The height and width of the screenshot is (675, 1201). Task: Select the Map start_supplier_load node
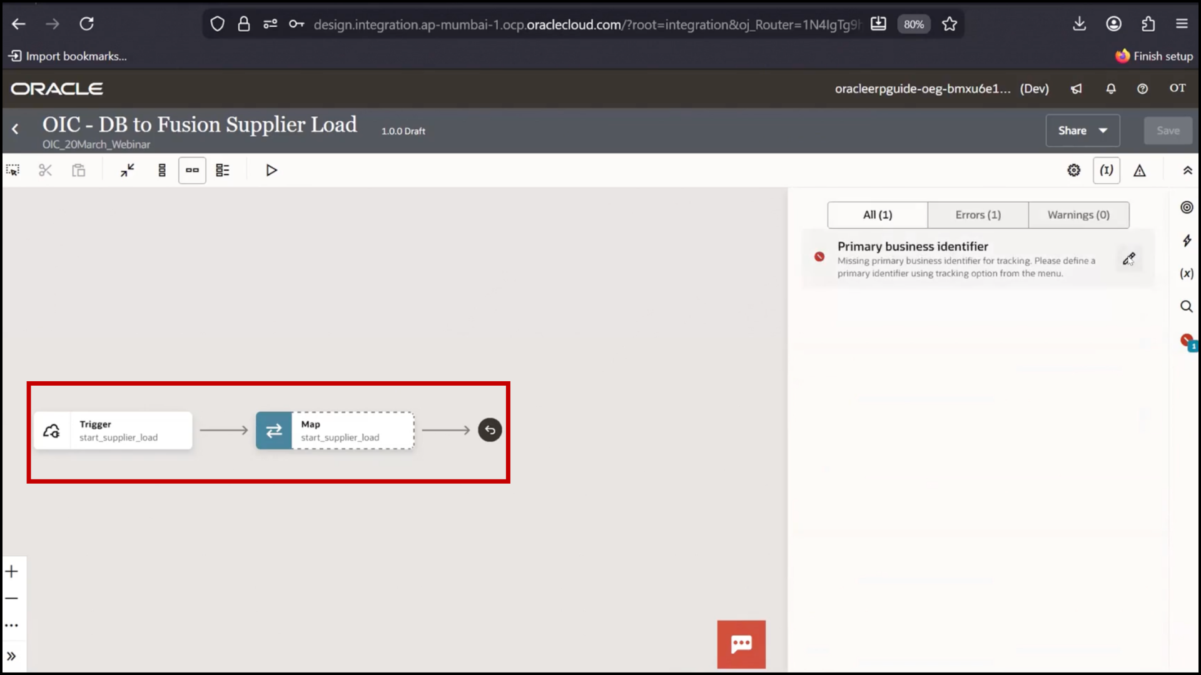pos(335,430)
